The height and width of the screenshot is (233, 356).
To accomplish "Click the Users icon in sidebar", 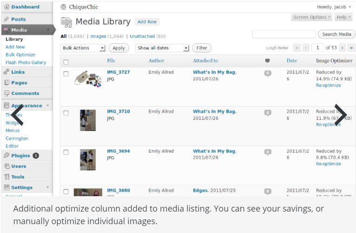I will (7, 166).
